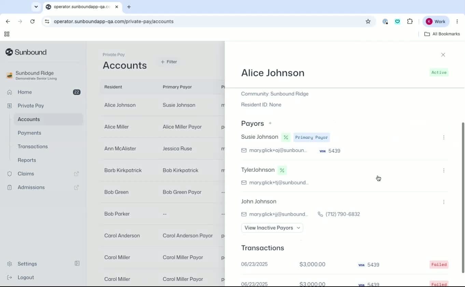Open tab search dropdown arrow
465x287 pixels.
36,7
